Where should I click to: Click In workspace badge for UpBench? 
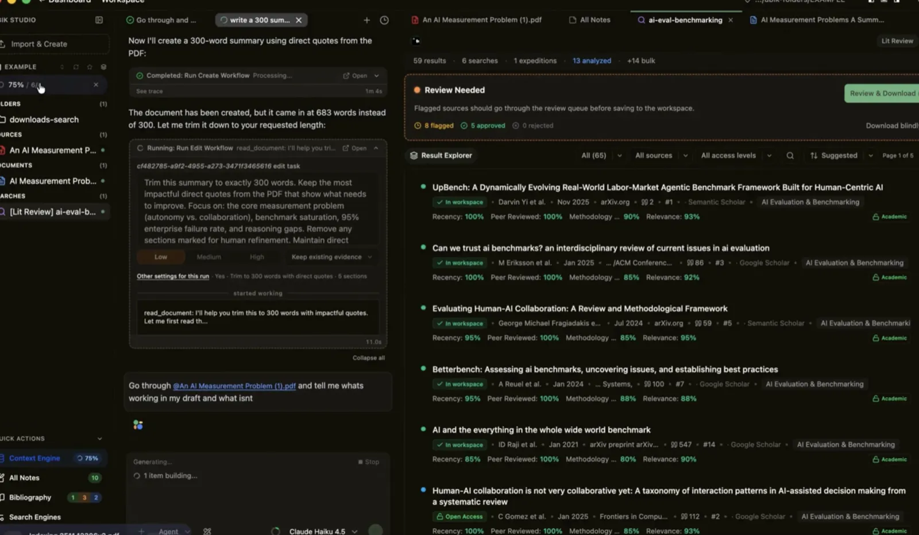[460, 202]
